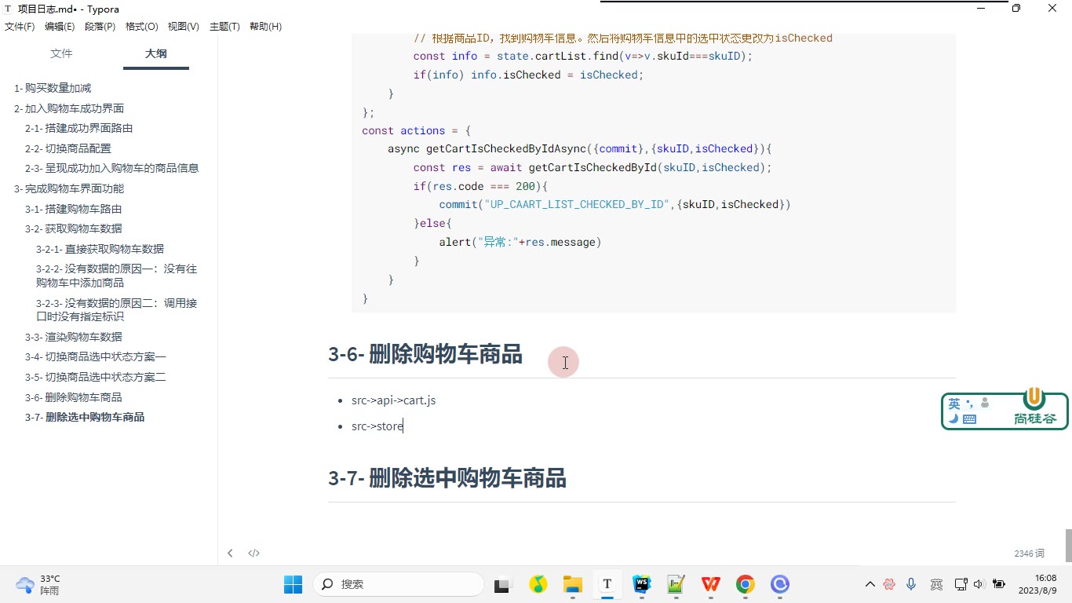Toggle IME punctuation mode
Image resolution: width=1072 pixels, height=603 pixels.
click(969, 403)
